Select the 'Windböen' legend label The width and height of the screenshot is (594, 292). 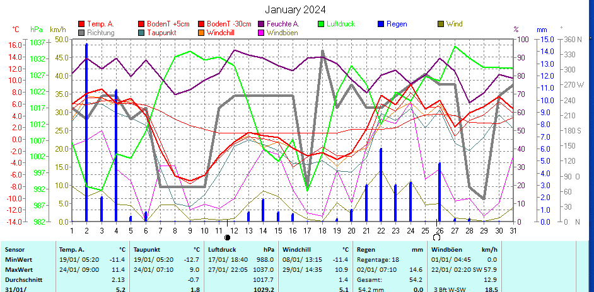click(x=282, y=33)
